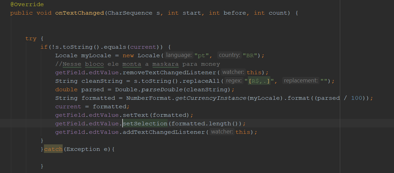Click 'watcher:' hint on removeTextChangedListener line

pyautogui.click(x=233, y=73)
